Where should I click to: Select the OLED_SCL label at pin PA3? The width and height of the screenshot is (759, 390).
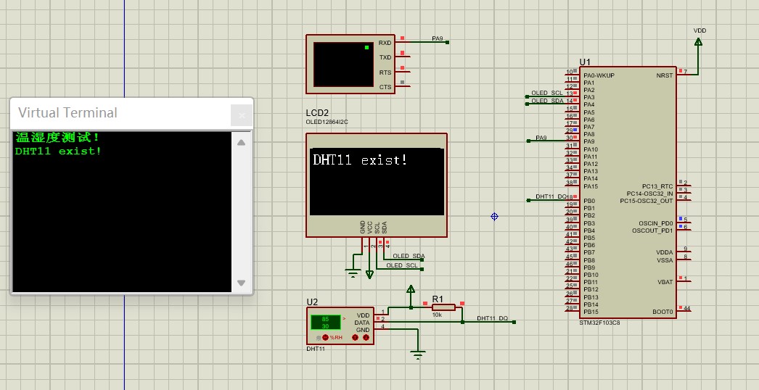coord(546,94)
